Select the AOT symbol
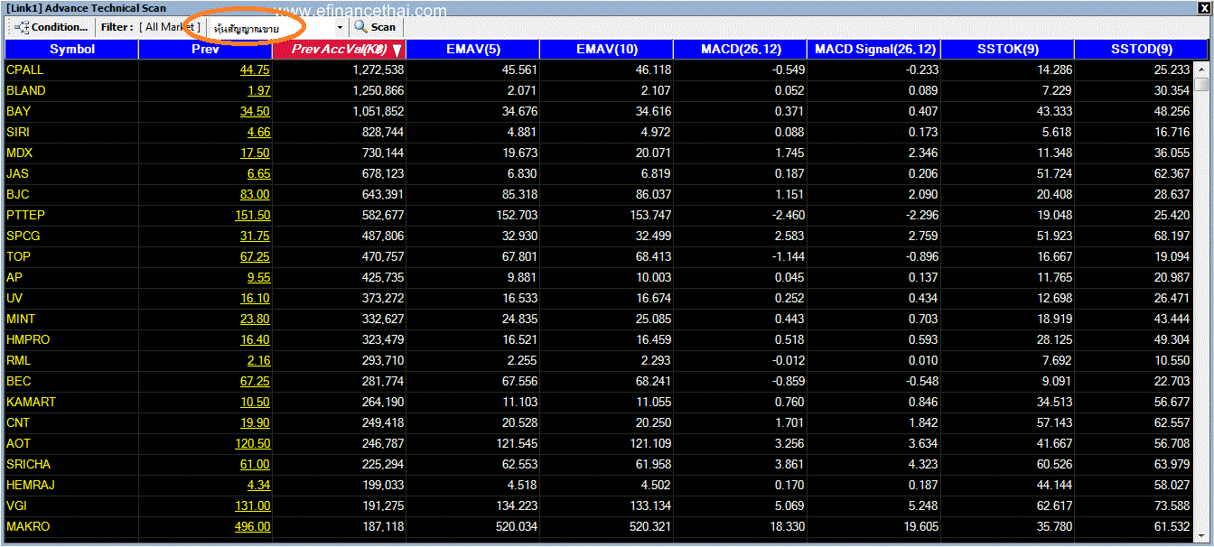The width and height of the screenshot is (1214, 547). click(x=18, y=443)
